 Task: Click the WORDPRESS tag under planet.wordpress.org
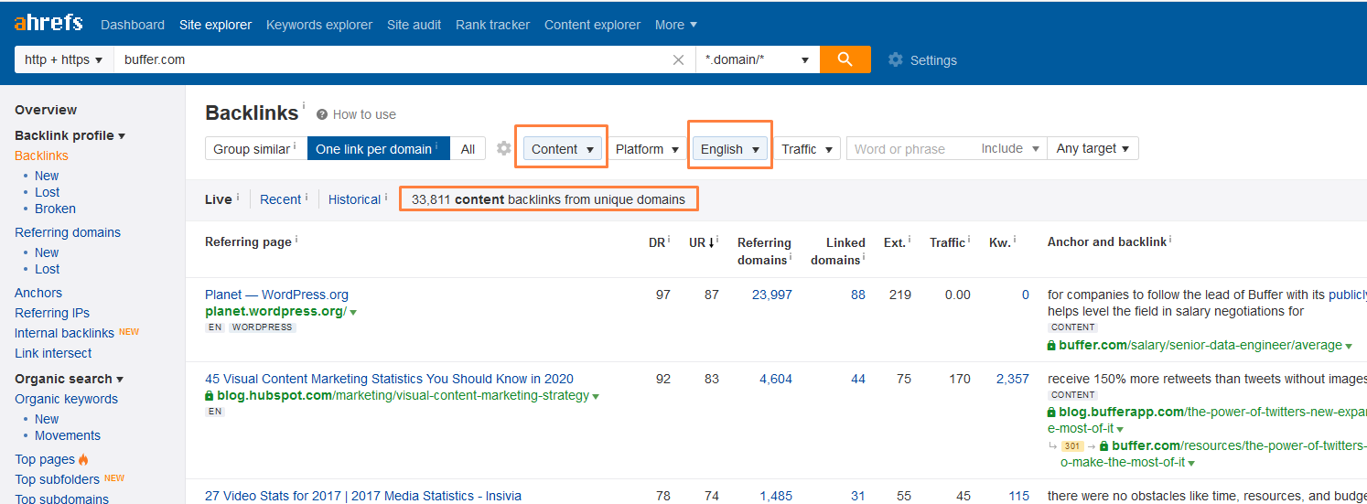[263, 327]
